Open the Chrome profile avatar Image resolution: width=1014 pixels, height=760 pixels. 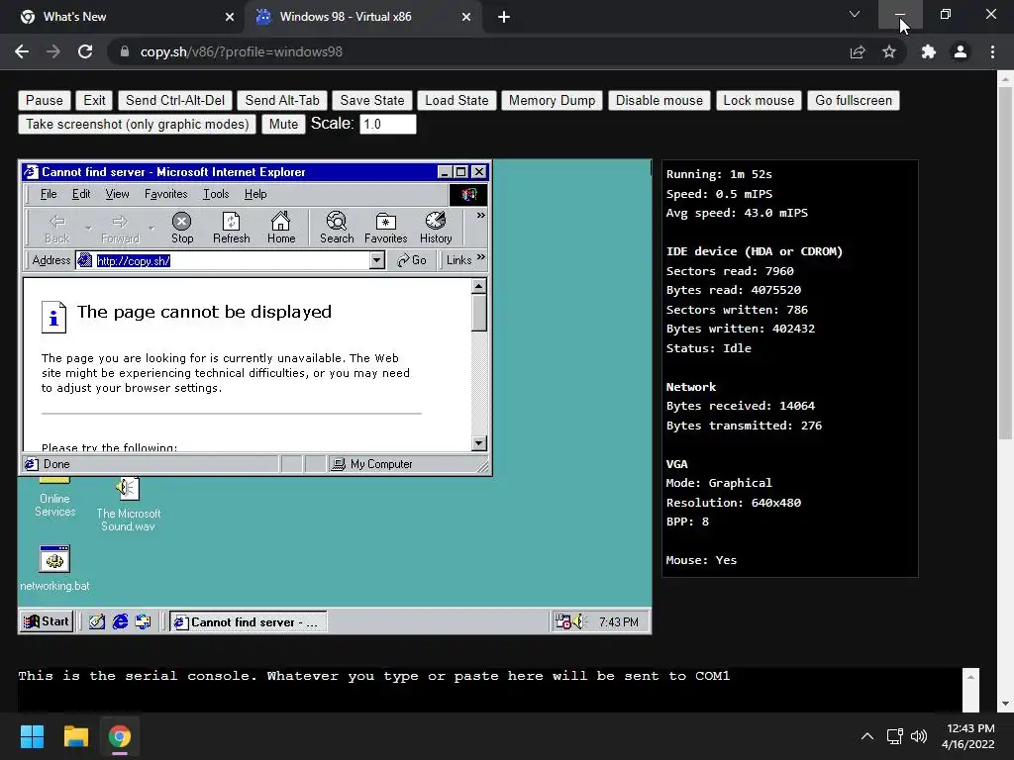[x=961, y=51]
